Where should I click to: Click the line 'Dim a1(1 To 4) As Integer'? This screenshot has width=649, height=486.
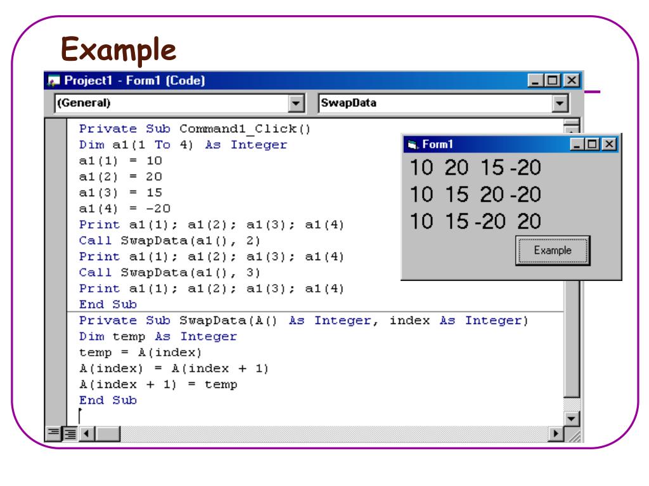click(183, 145)
